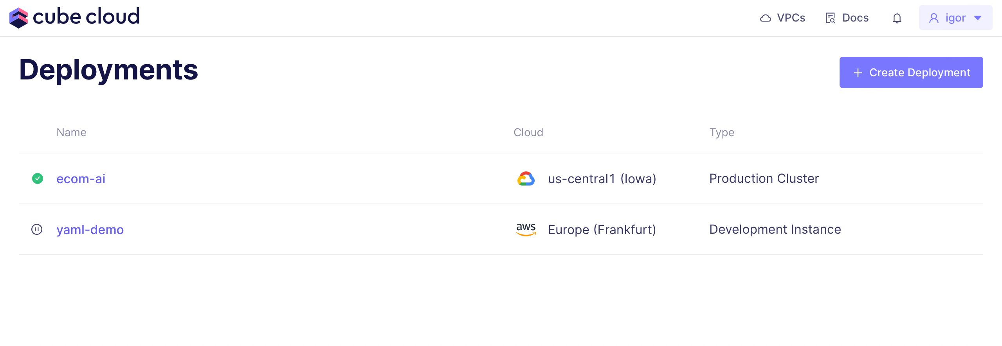Click the plus icon in Create Deployment
This screenshot has height=346, width=1002.
click(858, 73)
